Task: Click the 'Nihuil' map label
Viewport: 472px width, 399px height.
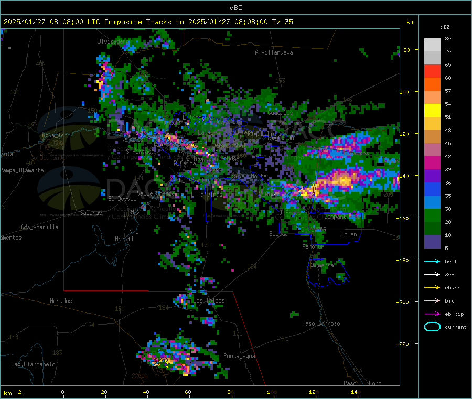Action: (x=124, y=239)
